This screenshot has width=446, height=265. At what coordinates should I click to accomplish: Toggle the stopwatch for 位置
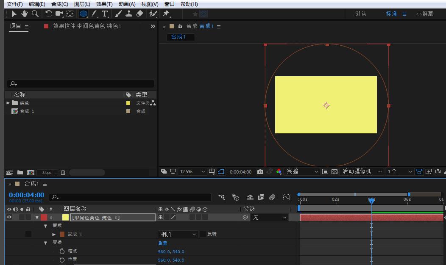pyautogui.click(x=62, y=260)
